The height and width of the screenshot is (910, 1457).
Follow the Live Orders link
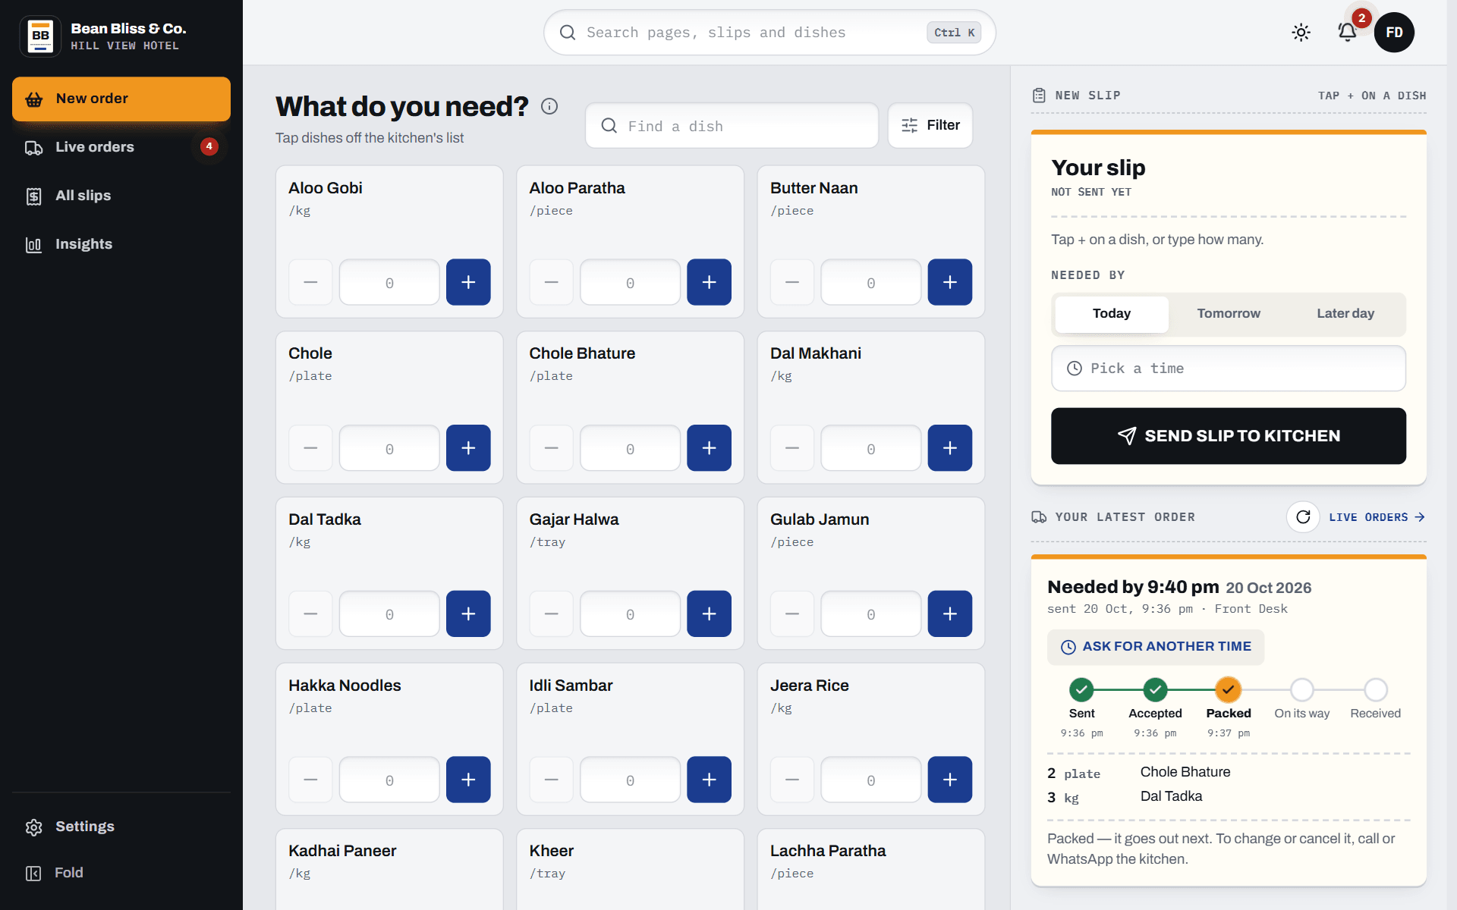pyautogui.click(x=1377, y=517)
